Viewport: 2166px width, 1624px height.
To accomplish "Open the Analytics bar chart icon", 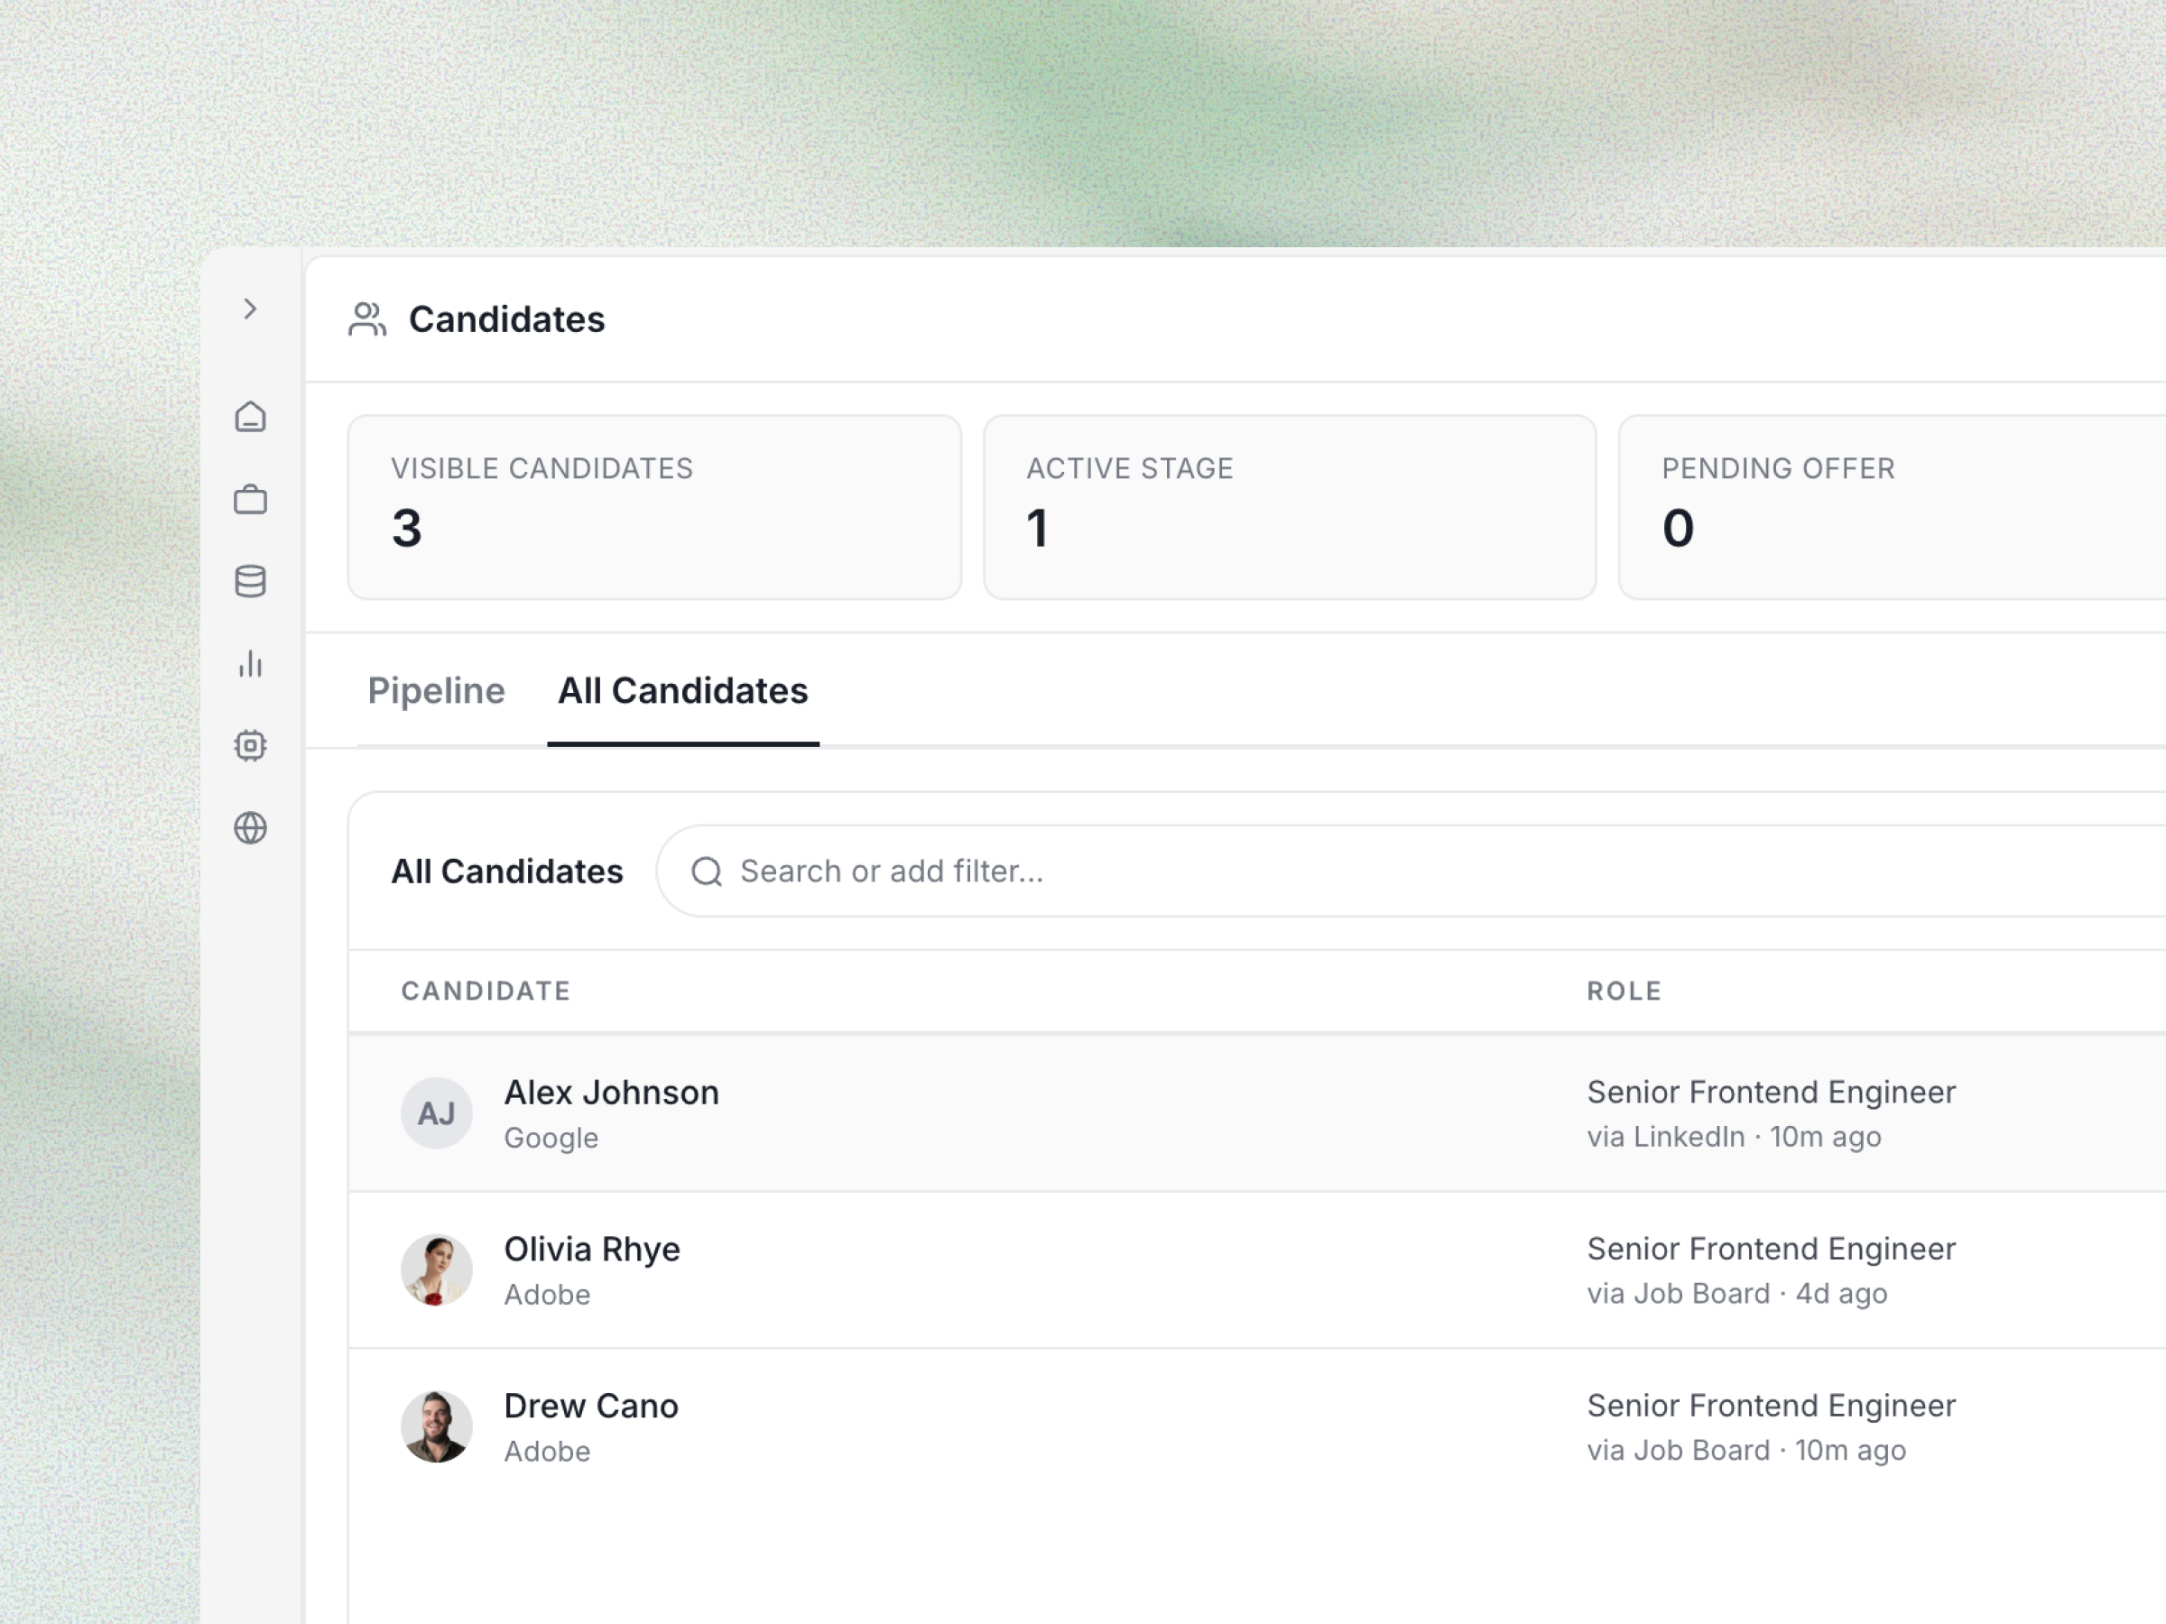I will [252, 665].
